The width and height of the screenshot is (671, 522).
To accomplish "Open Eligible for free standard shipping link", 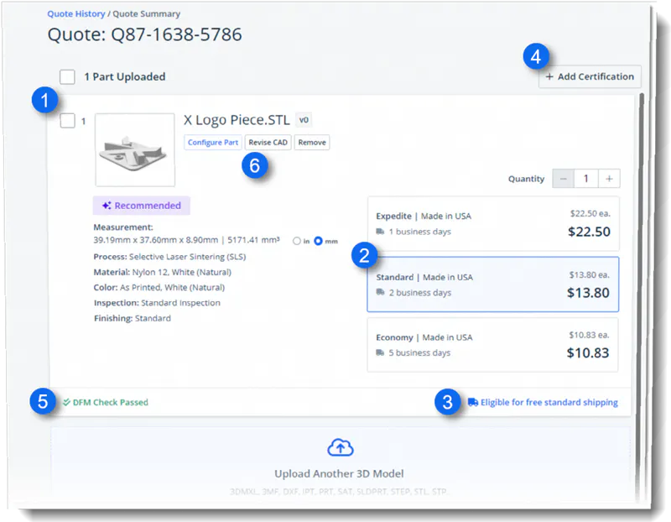I will 549,402.
